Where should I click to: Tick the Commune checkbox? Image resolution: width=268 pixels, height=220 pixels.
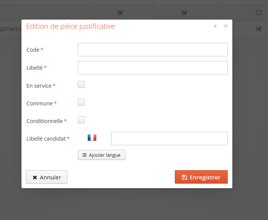[81, 102]
